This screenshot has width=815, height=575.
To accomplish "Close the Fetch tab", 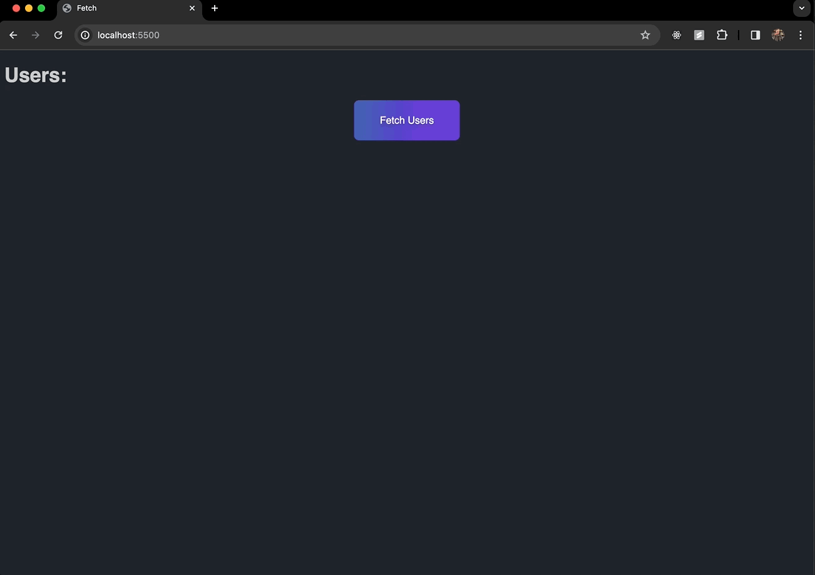I will click(192, 8).
